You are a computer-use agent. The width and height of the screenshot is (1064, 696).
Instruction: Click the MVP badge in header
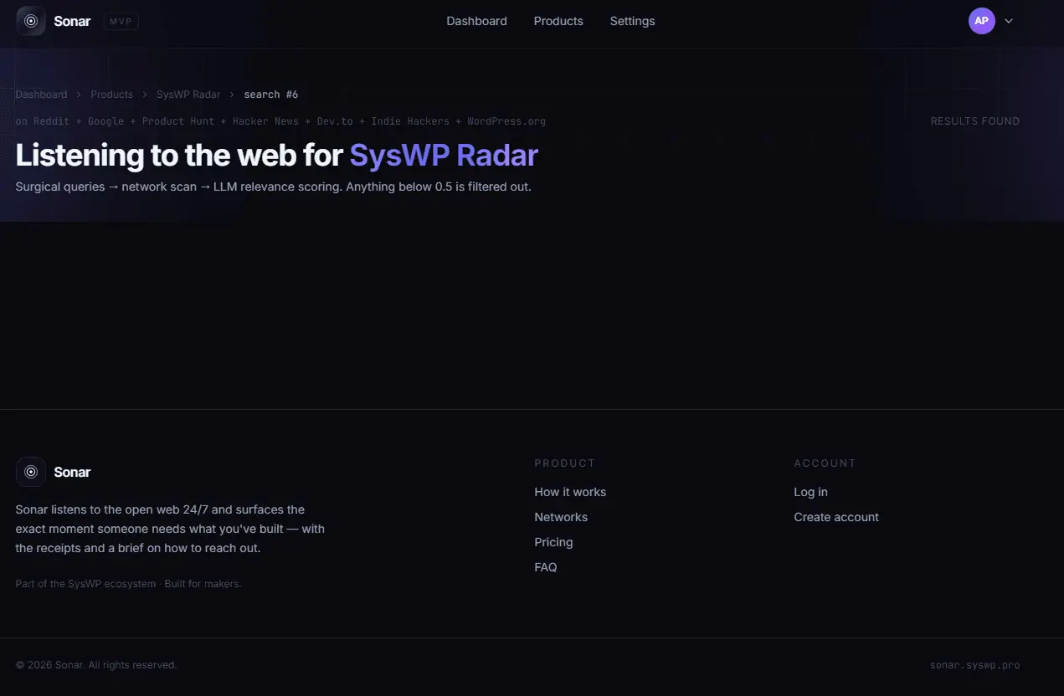pyautogui.click(x=121, y=21)
